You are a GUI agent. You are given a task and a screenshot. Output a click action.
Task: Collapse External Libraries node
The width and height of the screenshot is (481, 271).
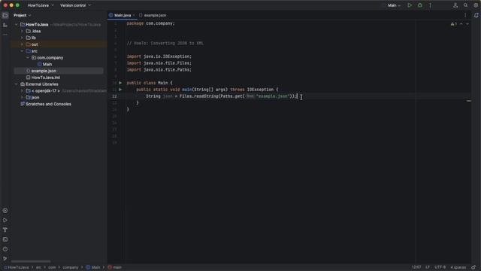pyautogui.click(x=17, y=84)
